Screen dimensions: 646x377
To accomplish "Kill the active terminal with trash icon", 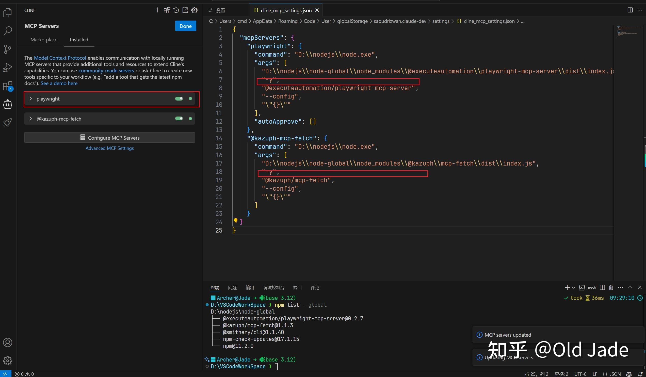I will [x=611, y=288].
